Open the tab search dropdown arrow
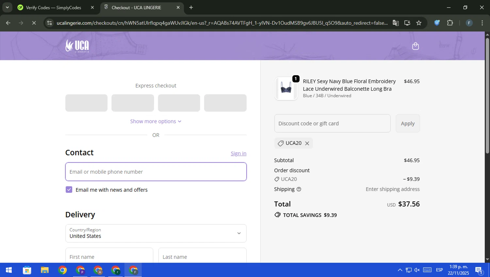The width and height of the screenshot is (490, 277). tap(7, 8)
